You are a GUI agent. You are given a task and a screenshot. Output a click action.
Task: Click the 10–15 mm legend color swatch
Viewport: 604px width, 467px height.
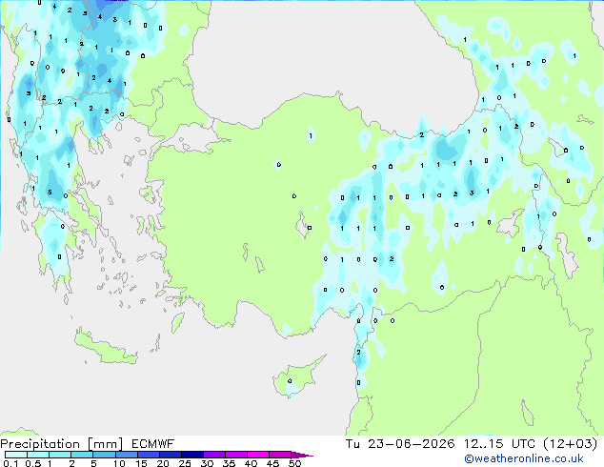126,455
